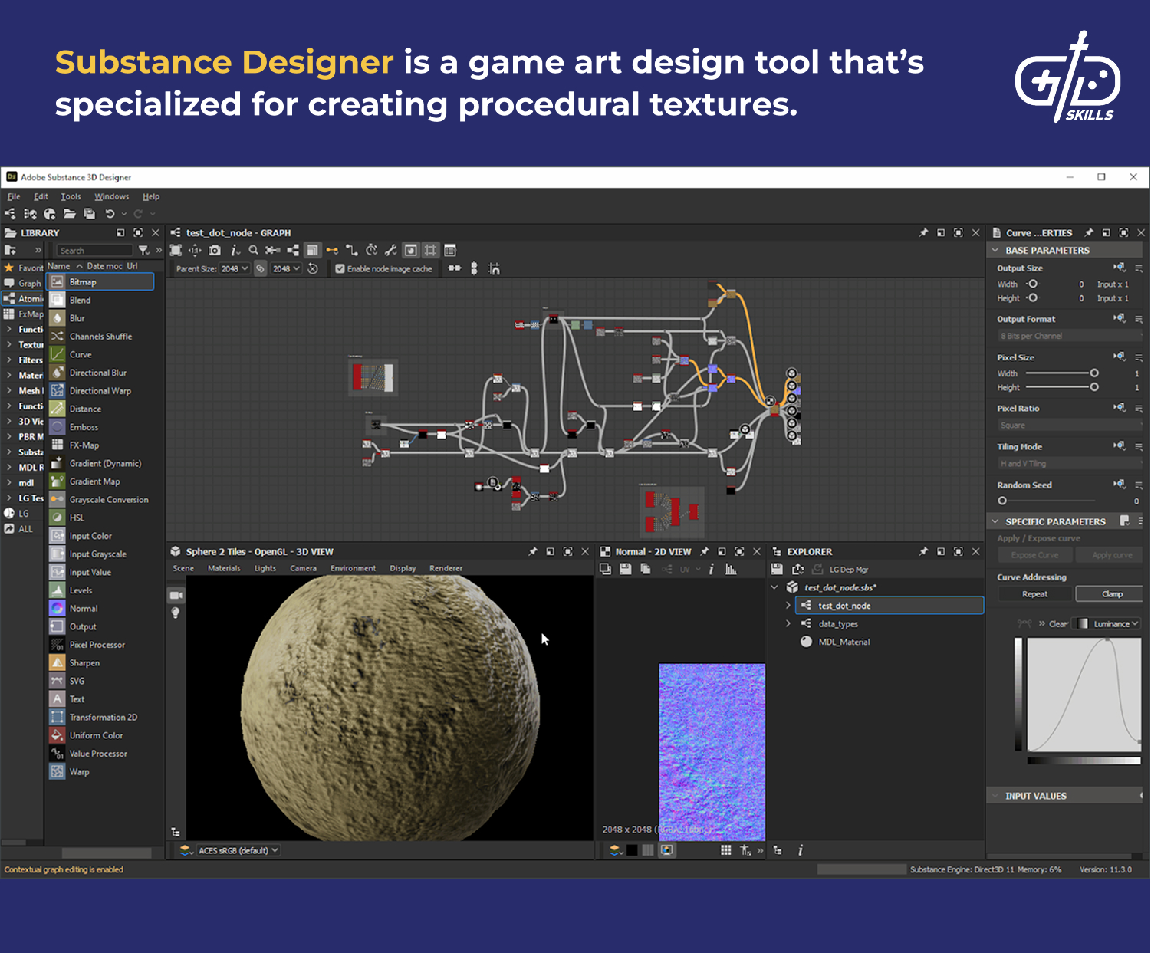Viewport: 1151px width, 953px height.
Task: Collapse the test_dot_node.sbs package arrow
Action: (x=774, y=587)
